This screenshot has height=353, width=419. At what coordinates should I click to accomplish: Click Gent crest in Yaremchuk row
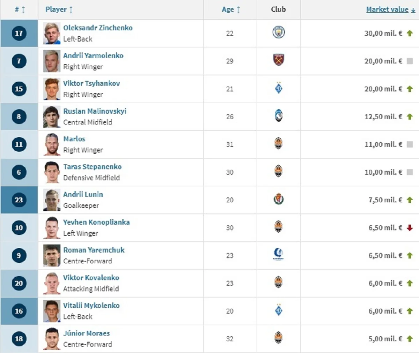pyautogui.click(x=278, y=255)
